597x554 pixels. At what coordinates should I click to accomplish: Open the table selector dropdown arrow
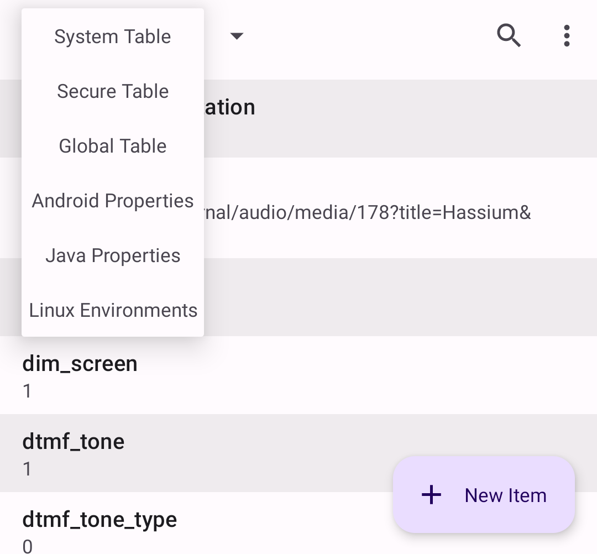237,36
